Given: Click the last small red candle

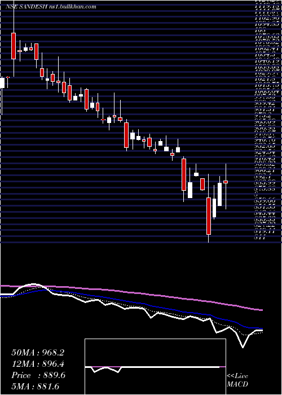Looking at the screenshot, I should [x=226, y=182].
